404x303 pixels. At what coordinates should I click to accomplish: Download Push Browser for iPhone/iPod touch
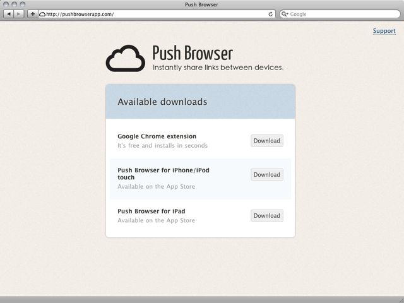[267, 174]
